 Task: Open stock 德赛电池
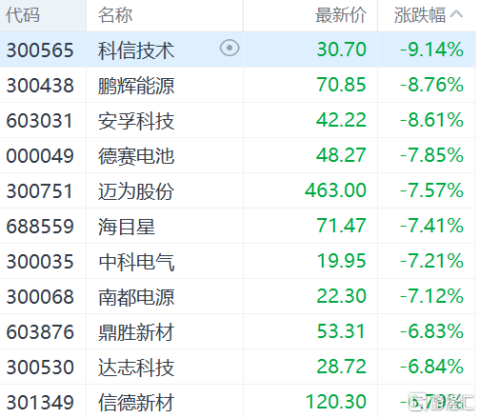(x=136, y=156)
